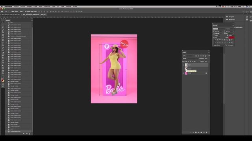Toggle layer filtering switch in Layers panel

209,56
